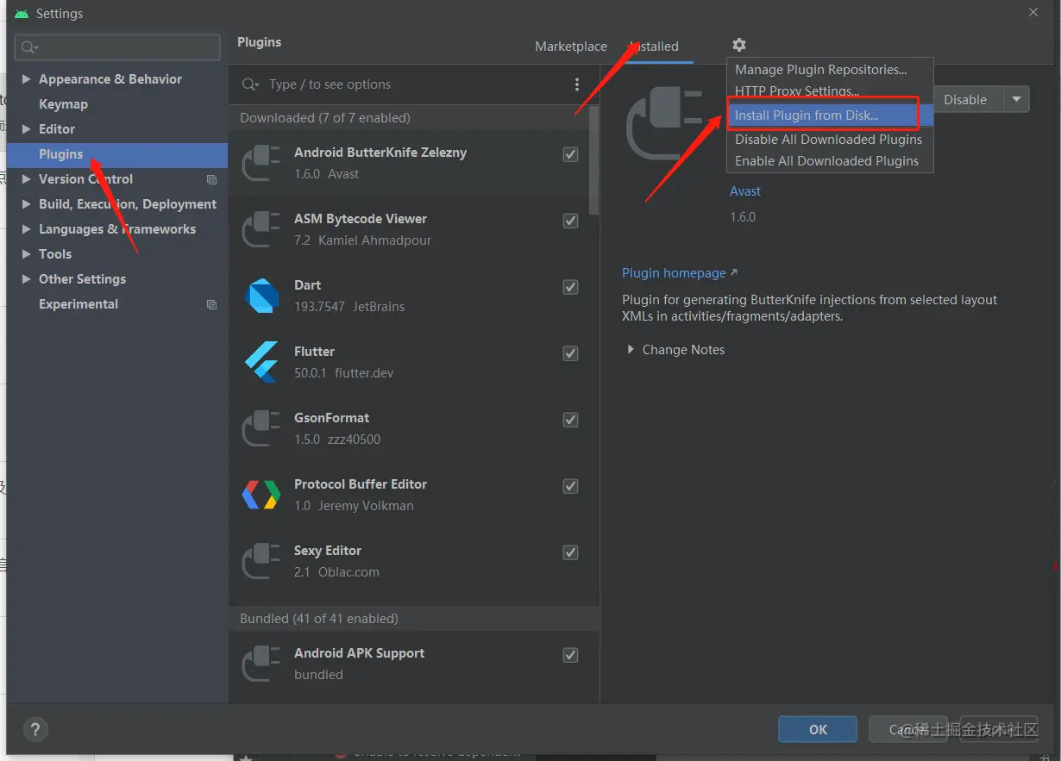Click the Downloaded (7 of 7 enabled) header

413,118
